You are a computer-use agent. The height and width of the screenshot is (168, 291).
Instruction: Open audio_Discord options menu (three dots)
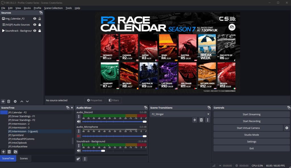coord(79,116)
